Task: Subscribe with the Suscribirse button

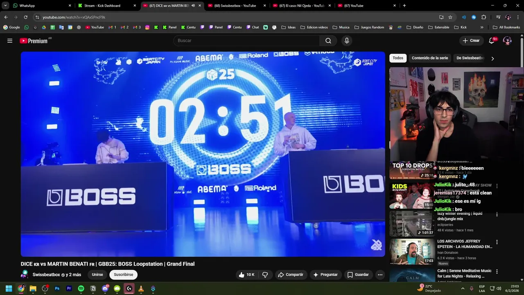Action: coord(123,275)
